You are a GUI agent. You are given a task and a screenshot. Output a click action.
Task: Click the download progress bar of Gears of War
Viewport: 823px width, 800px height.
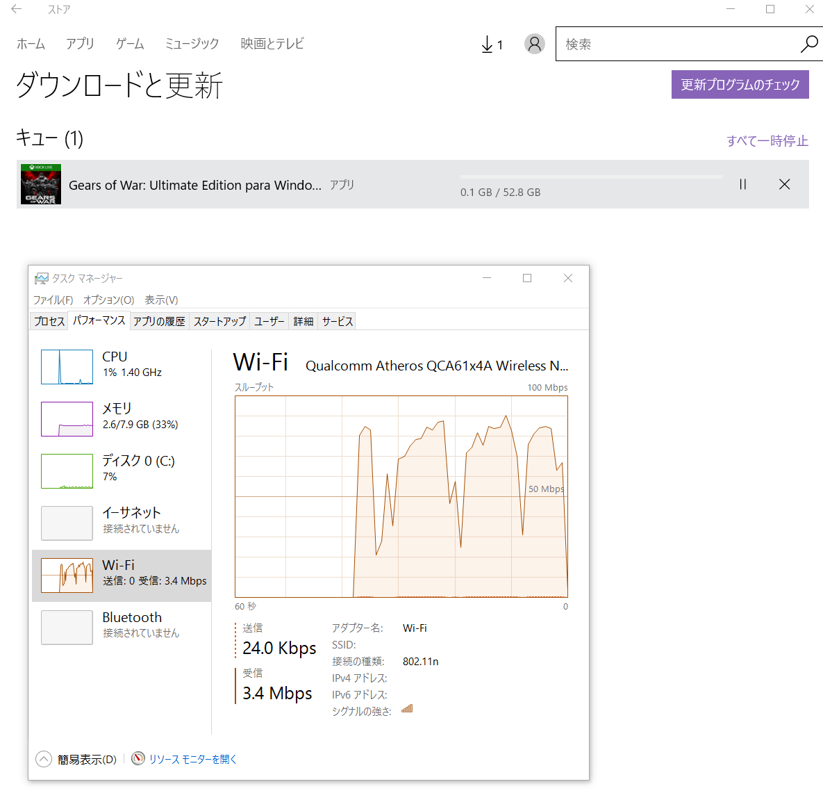(x=591, y=177)
